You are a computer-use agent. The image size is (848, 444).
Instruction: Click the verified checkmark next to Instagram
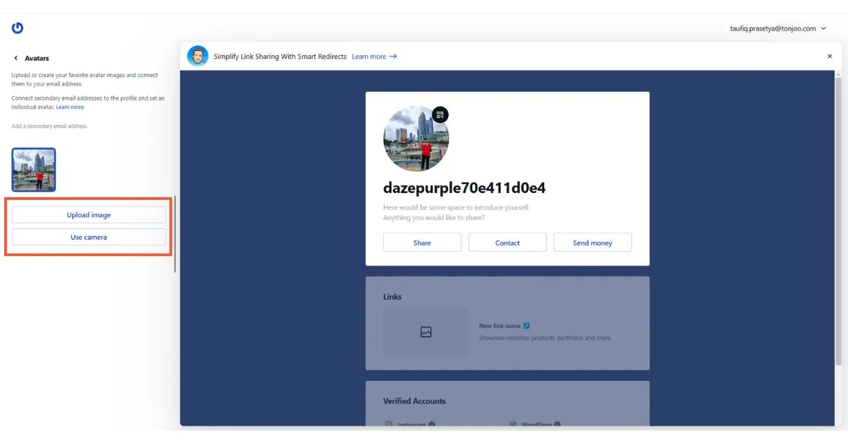coord(433,424)
